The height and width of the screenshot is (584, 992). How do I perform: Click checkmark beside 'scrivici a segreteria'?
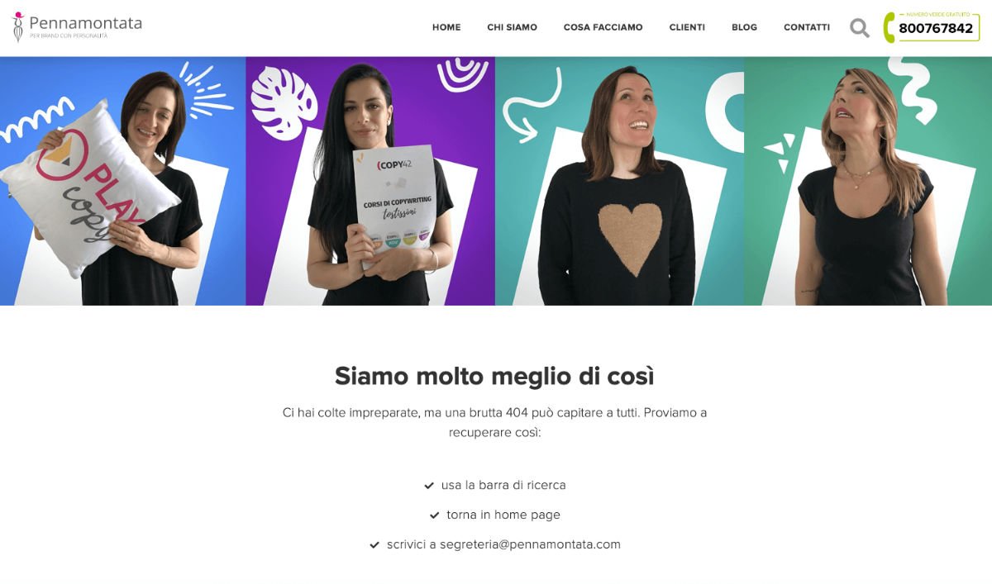pyautogui.click(x=374, y=545)
